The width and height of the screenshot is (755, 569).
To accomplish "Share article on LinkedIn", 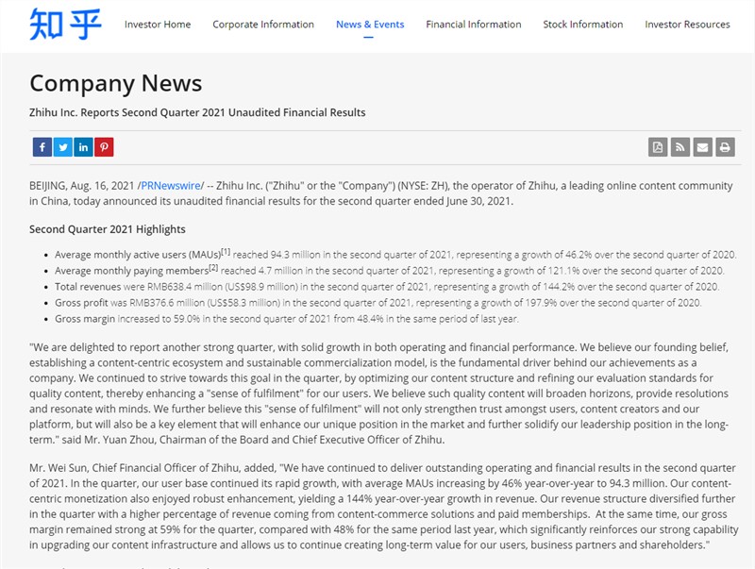I will click(83, 147).
